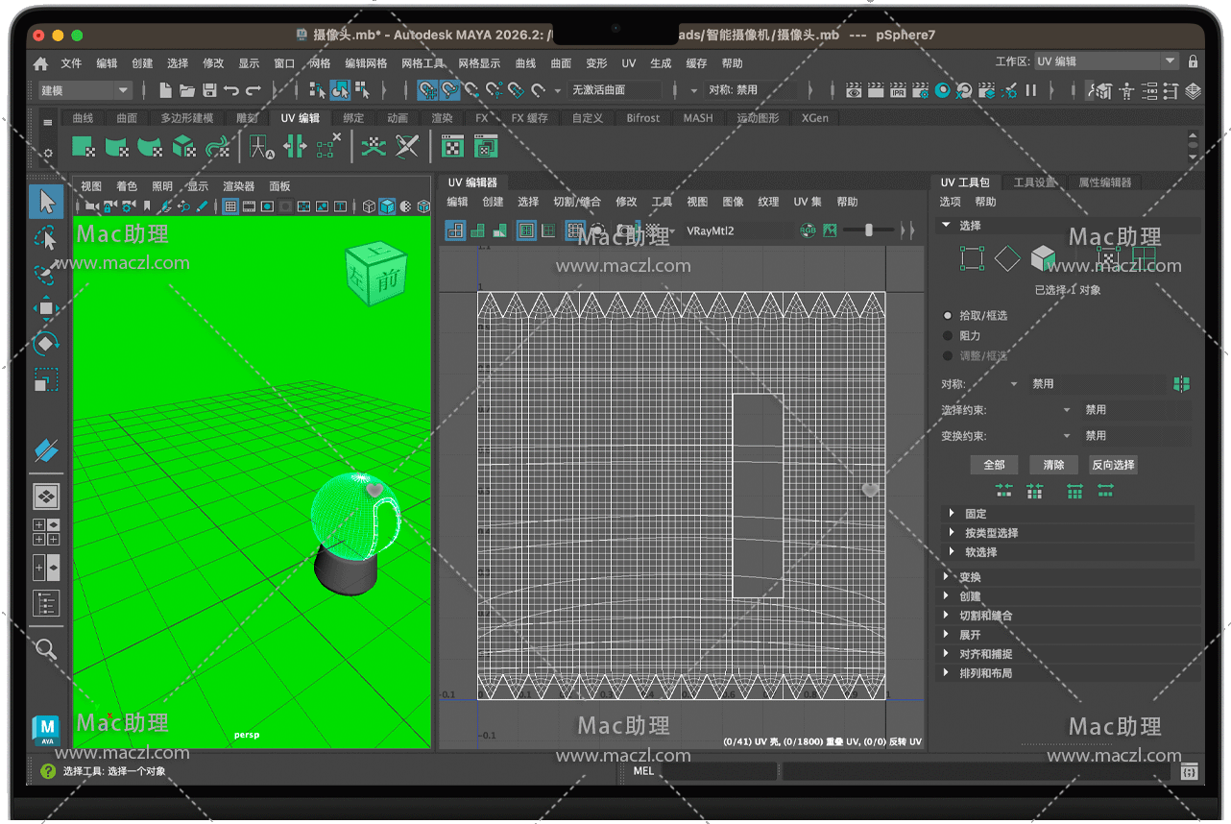Screen dimensions: 1231x824
Task: Select the arrow Select tool in toolbox
Action: coord(46,202)
